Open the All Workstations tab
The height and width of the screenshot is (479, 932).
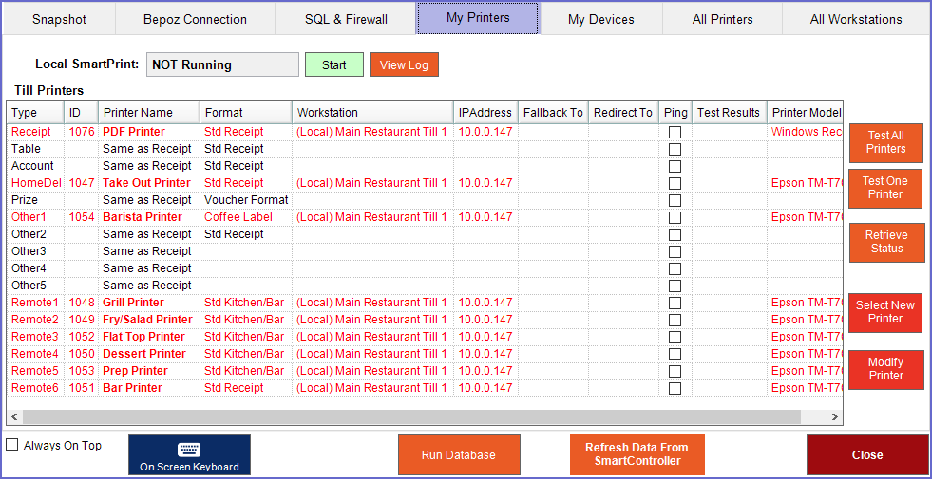[x=855, y=19]
